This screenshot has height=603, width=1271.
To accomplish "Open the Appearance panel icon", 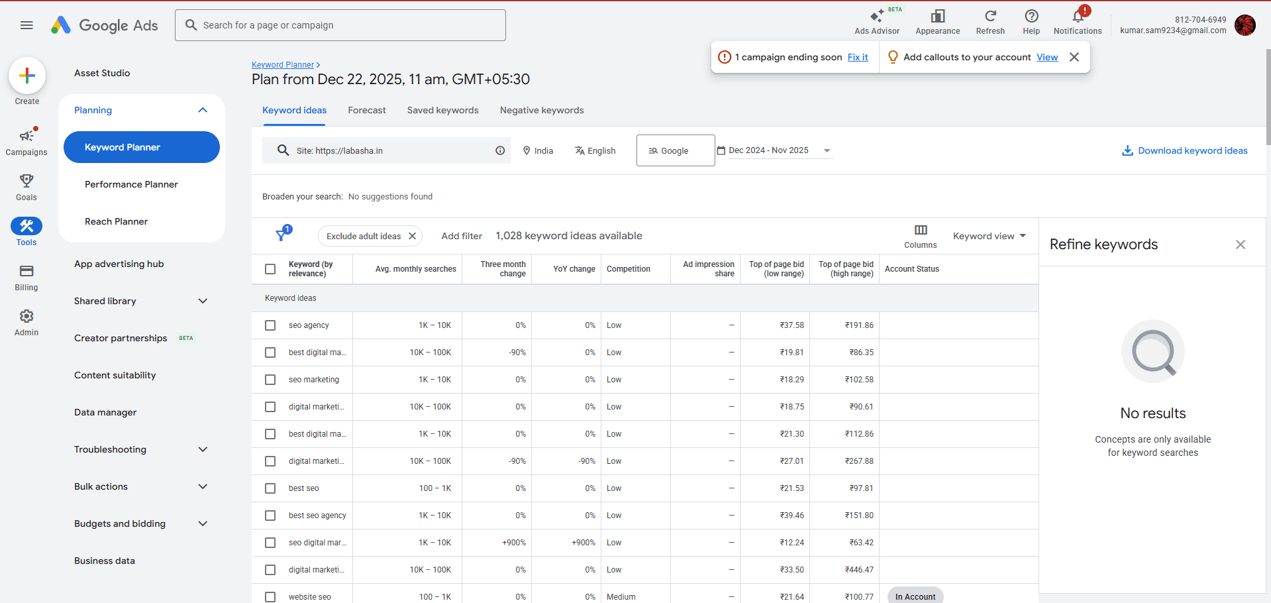I will (937, 17).
